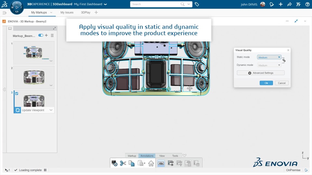
Task: Switch to My Markups tab
Action: pos(39,12)
